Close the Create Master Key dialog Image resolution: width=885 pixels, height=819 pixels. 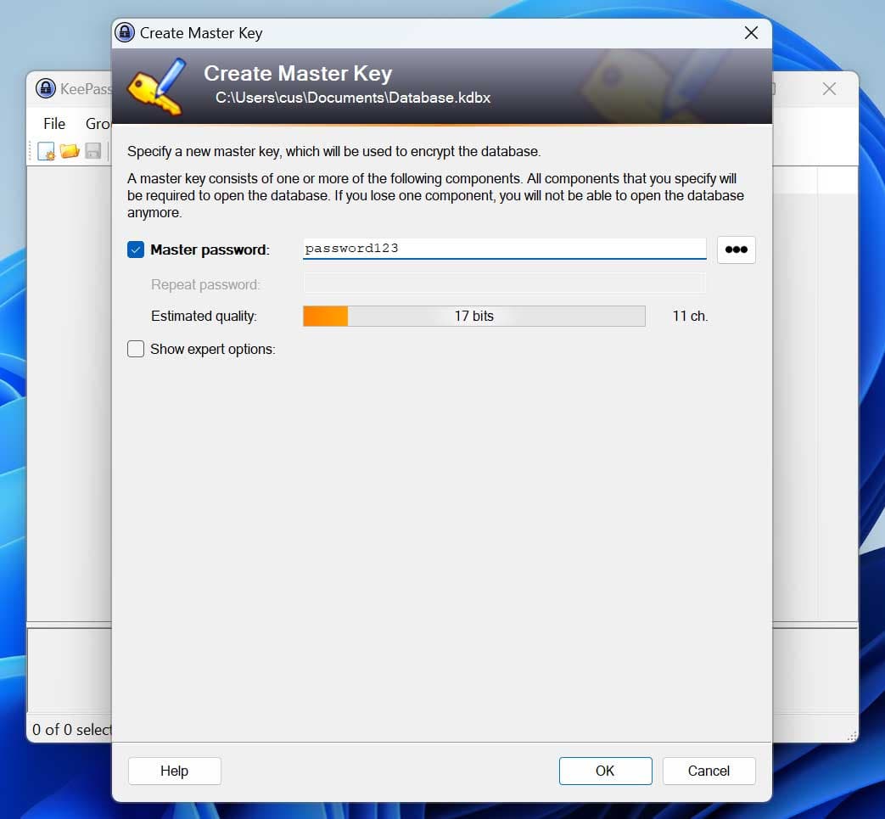(750, 32)
